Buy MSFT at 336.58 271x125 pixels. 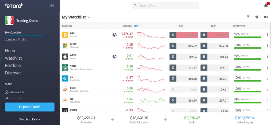click(215, 46)
